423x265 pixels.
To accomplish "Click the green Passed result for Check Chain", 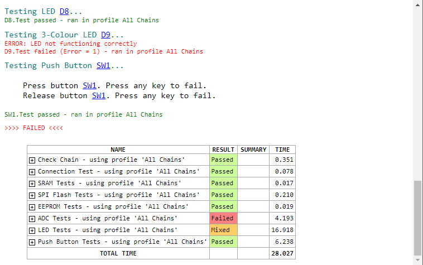I will [223, 160].
